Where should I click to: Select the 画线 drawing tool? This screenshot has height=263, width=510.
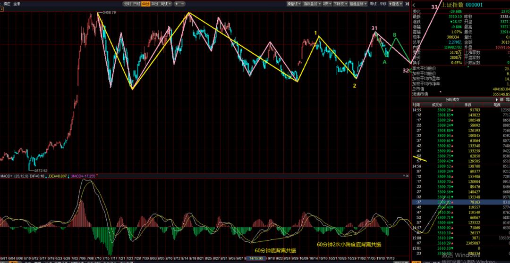point(373,3)
